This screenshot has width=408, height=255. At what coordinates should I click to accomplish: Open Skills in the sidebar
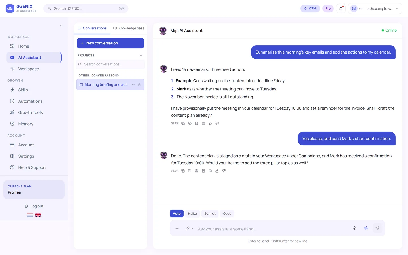(x=34, y=90)
